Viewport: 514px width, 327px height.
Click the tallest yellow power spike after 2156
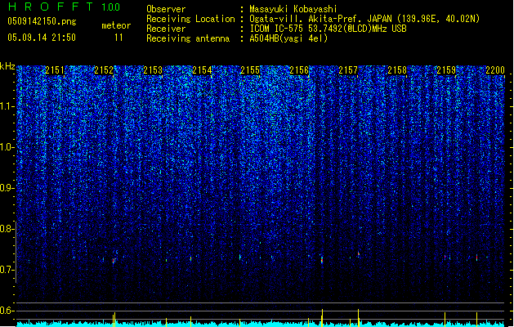pos(322,318)
